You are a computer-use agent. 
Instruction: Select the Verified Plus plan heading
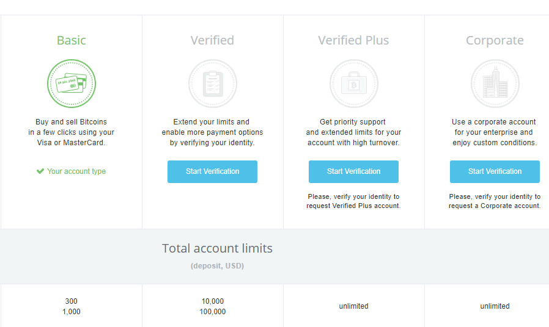click(x=353, y=40)
